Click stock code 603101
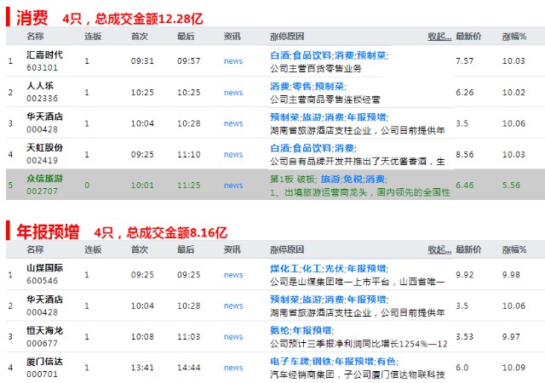Image resolution: width=545 pixels, height=383 pixels. [42, 67]
